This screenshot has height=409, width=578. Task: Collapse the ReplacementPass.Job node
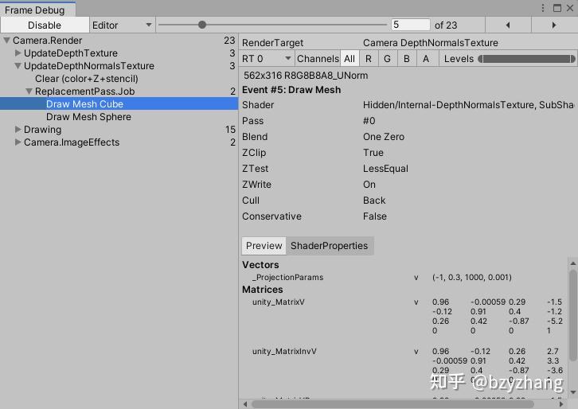[29, 91]
